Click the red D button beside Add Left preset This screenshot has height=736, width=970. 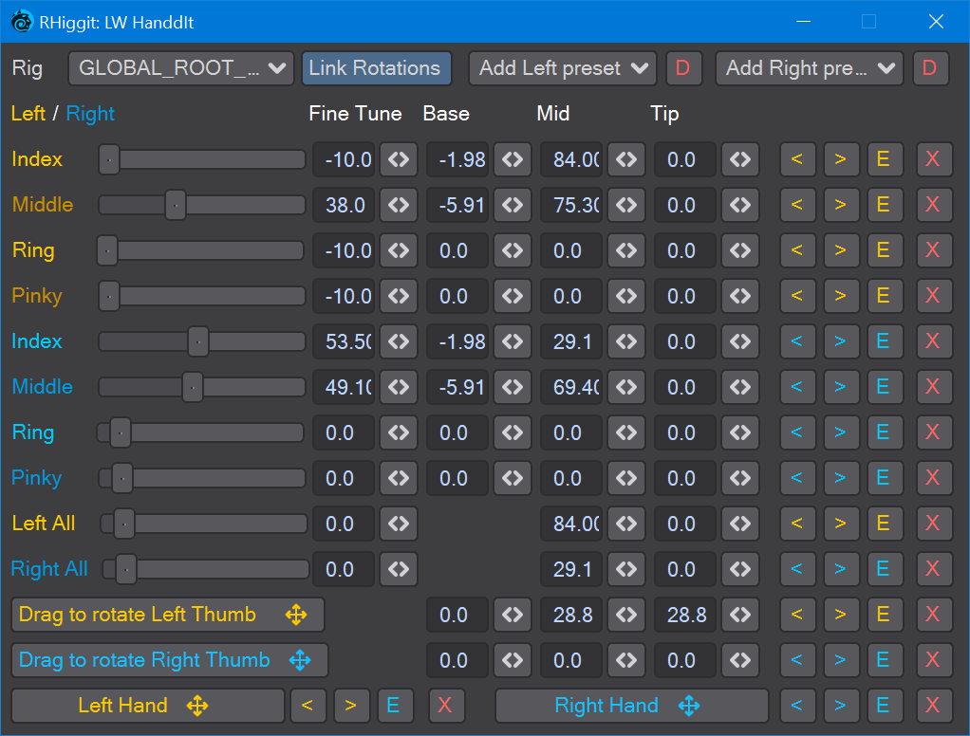pos(682,68)
